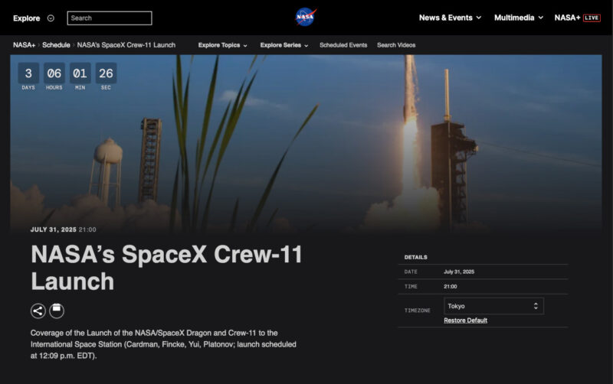This screenshot has width=613, height=384.
Task: Click the countdown MIN value 01
Action: tap(80, 73)
